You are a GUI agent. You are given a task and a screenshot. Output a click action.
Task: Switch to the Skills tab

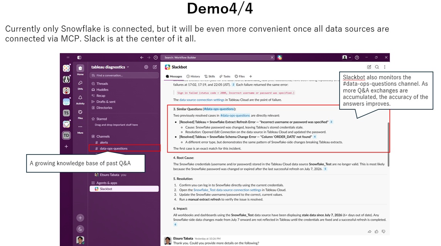210,76
